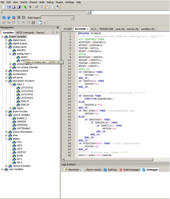This screenshot has width=170, height=199.
Task: Select the LATCH1P16 variable
Action: tap(27, 88)
